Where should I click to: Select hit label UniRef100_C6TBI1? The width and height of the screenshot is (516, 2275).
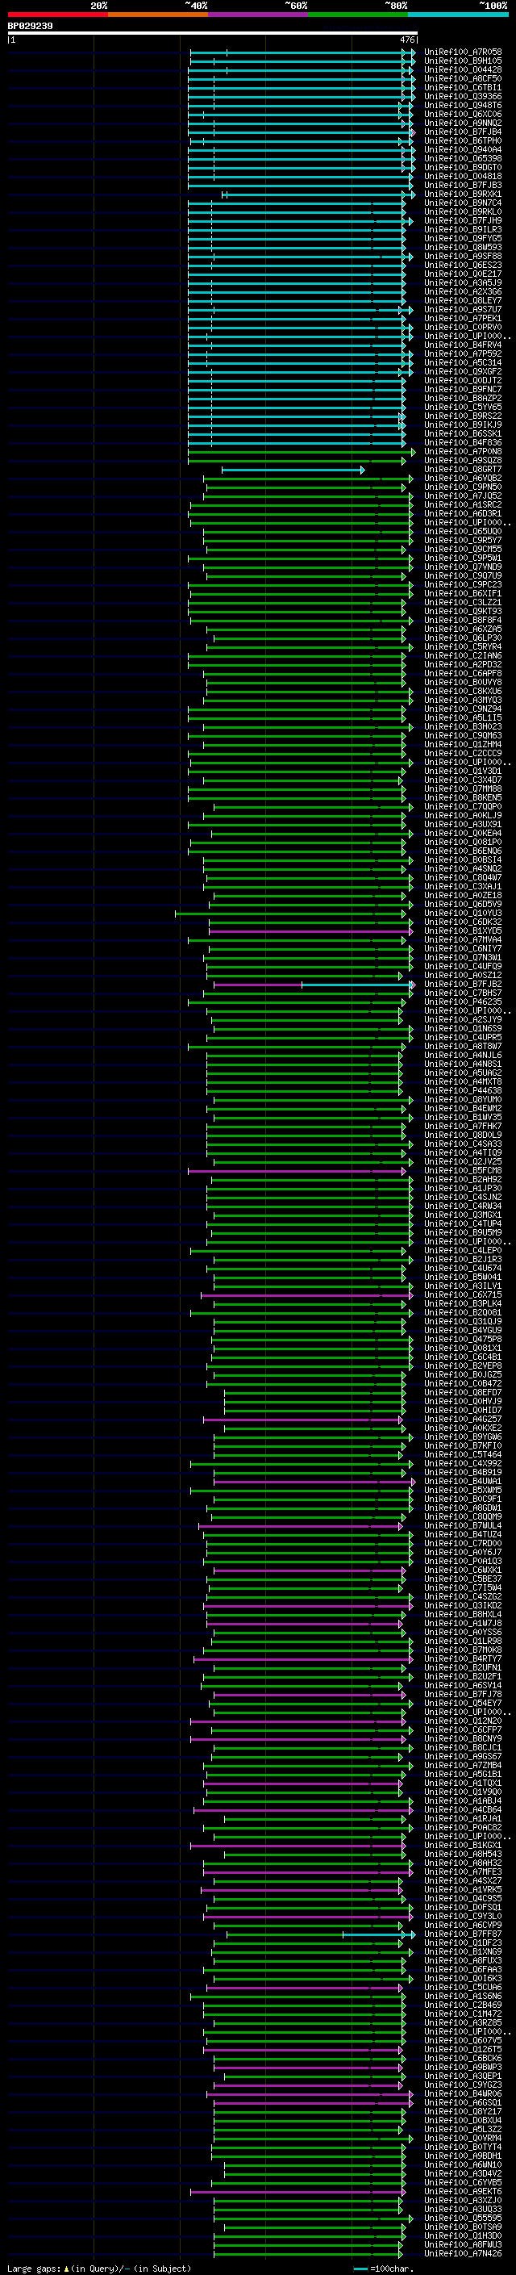coord(463,87)
